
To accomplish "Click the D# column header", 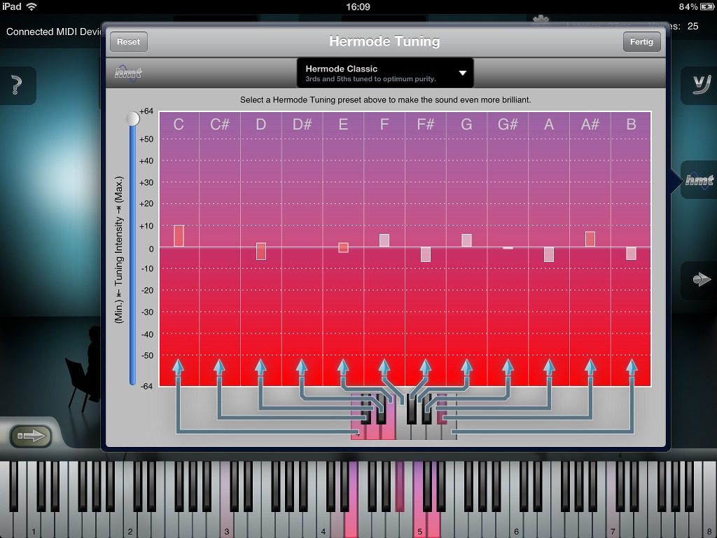I will pos(302,124).
